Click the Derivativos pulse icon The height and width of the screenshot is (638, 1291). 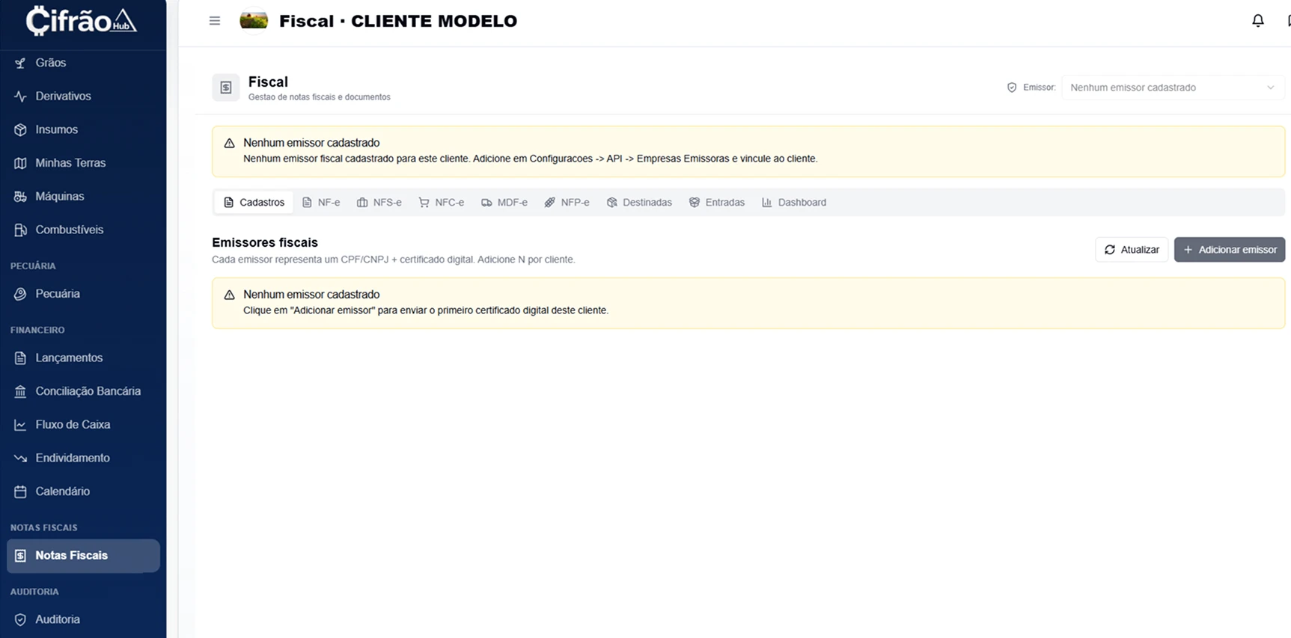pyautogui.click(x=20, y=96)
